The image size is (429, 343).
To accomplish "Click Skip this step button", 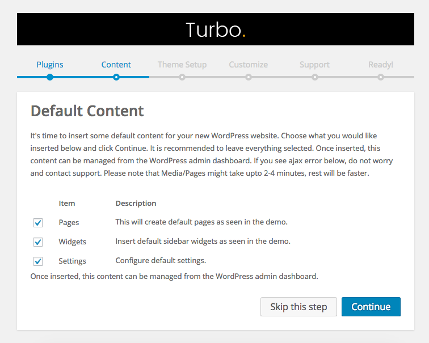I will (x=298, y=307).
